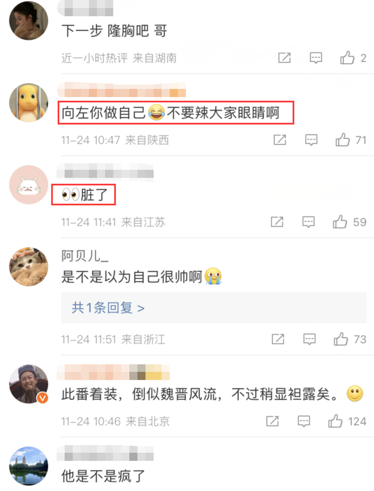
Task: Reply to the comment from 江苏
Action: pyautogui.click(x=309, y=222)
